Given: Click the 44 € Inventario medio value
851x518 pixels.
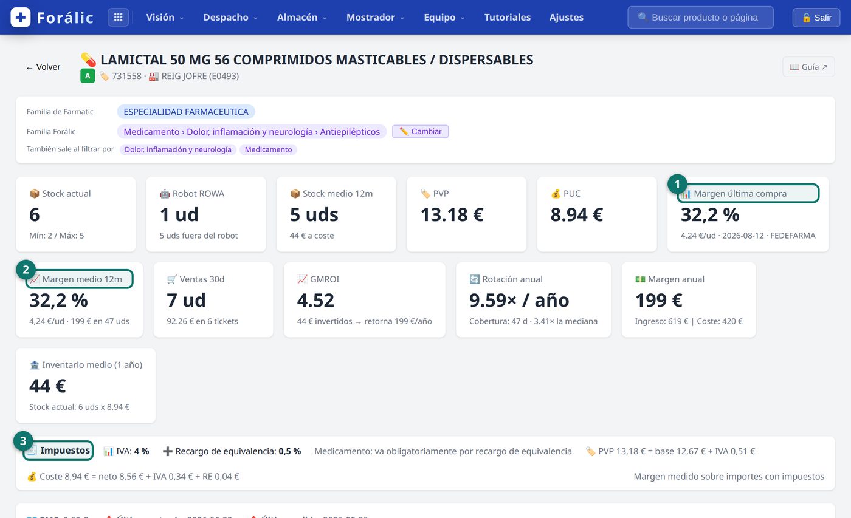Looking at the screenshot, I should [47, 386].
